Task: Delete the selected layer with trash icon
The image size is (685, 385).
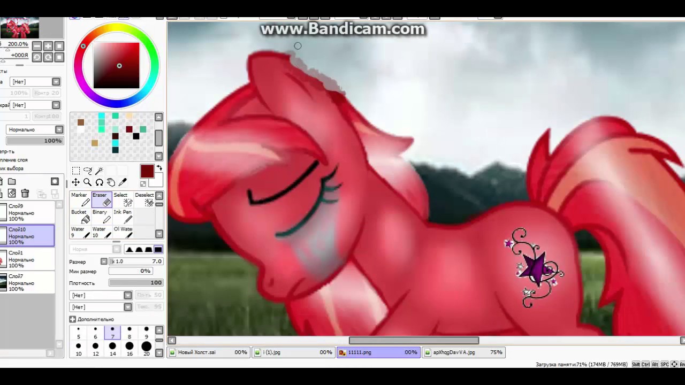Action: click(25, 194)
